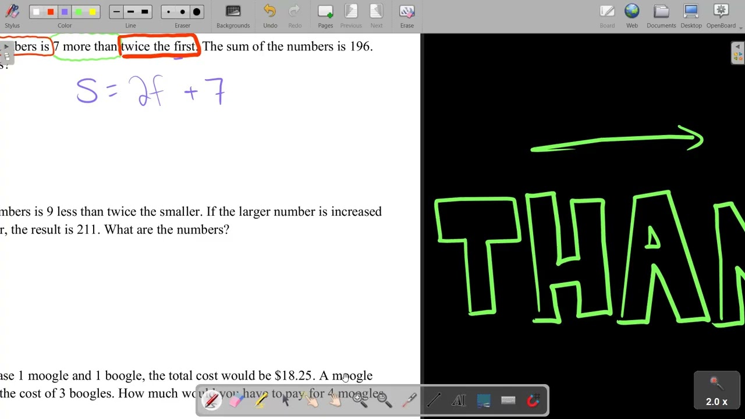Select the arrow Selector tool
Viewport: 745px width, 419px height.
click(286, 400)
